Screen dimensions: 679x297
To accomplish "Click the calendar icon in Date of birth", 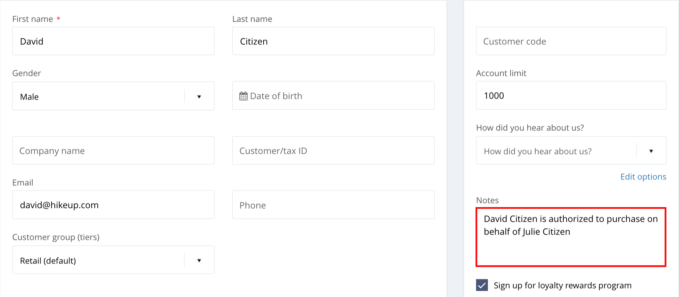I will coord(243,96).
